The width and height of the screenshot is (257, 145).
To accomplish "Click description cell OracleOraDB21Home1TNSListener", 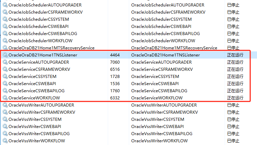I will (x=166, y=55).
